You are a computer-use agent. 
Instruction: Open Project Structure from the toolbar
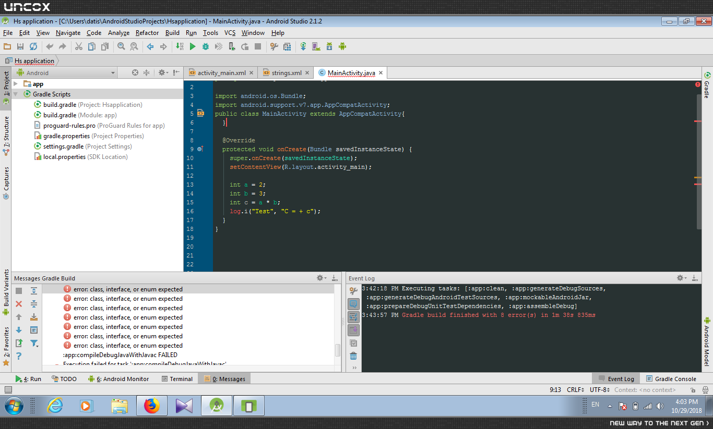[274, 46]
